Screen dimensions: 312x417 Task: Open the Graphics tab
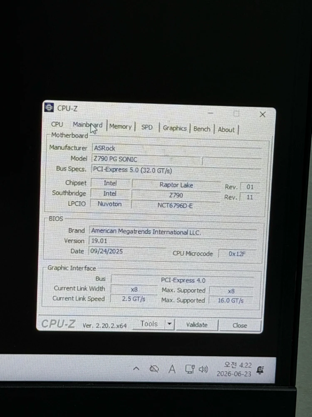(175, 128)
